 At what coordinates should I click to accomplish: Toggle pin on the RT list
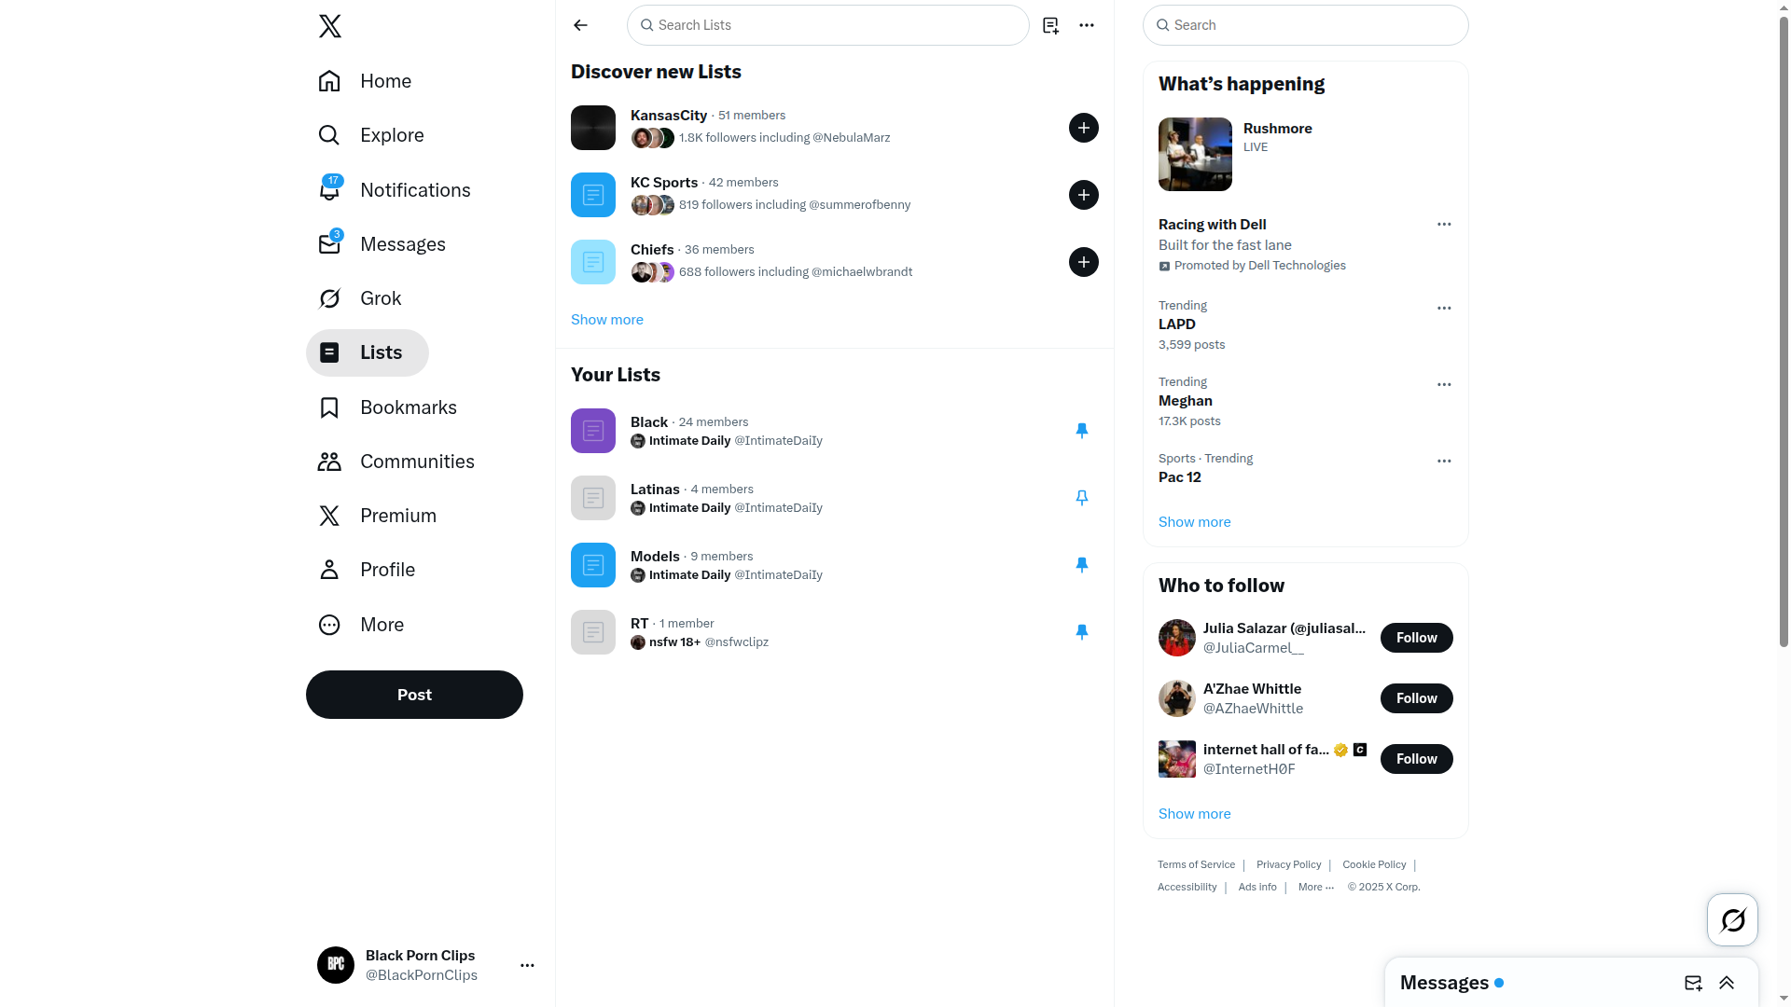tap(1082, 632)
